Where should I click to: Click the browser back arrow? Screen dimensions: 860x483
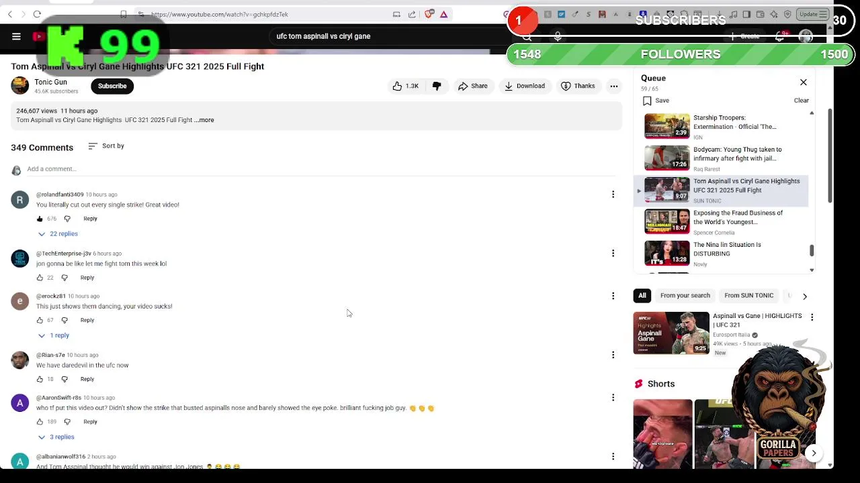(x=9, y=14)
